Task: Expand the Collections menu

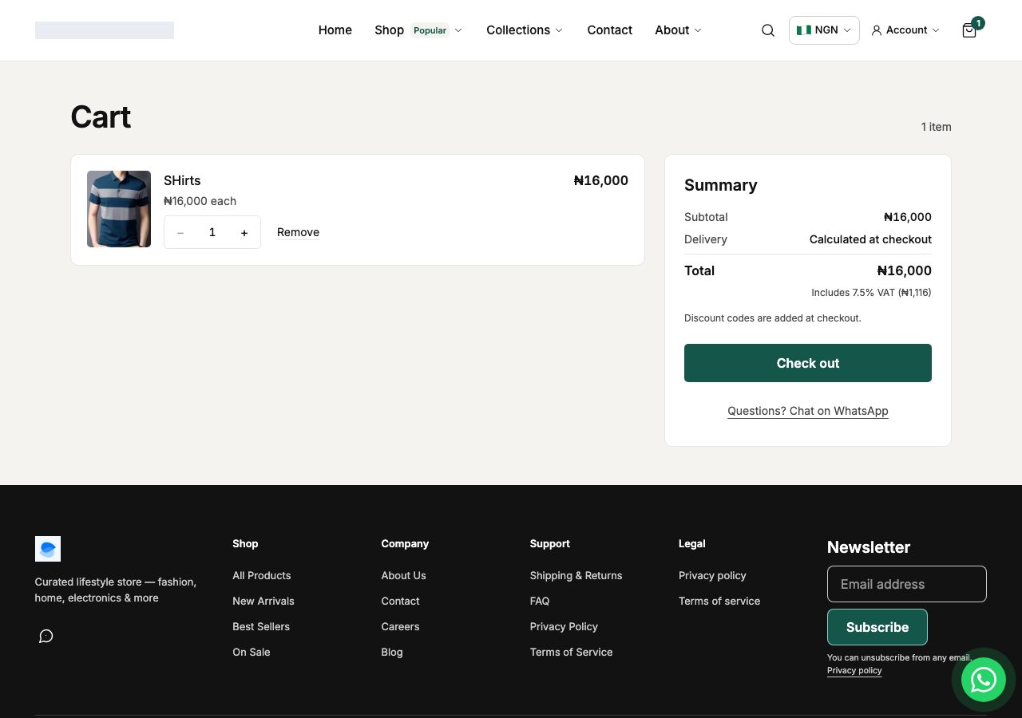Action: click(525, 30)
